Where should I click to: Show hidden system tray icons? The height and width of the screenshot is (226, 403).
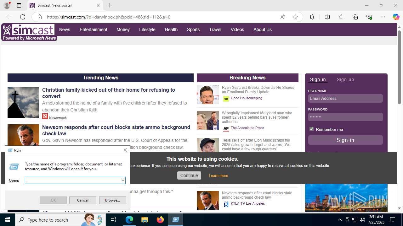pyautogui.click(x=339, y=220)
